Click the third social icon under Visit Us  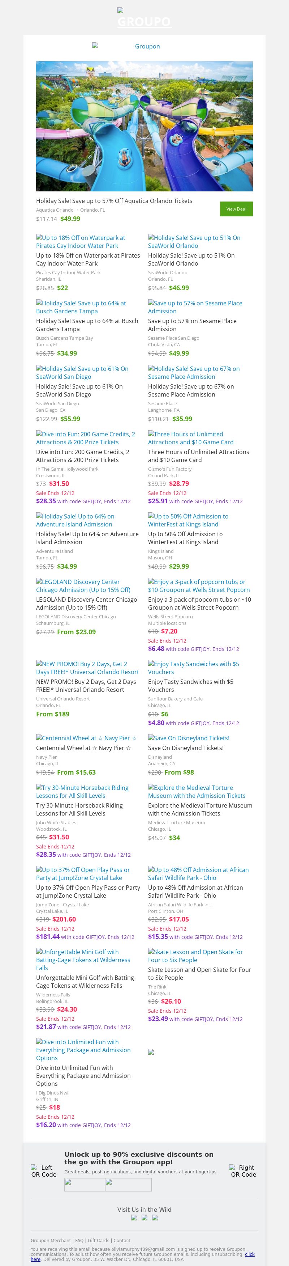(155, 1218)
